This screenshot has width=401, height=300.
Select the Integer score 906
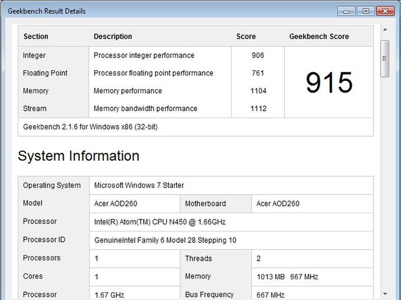click(258, 56)
